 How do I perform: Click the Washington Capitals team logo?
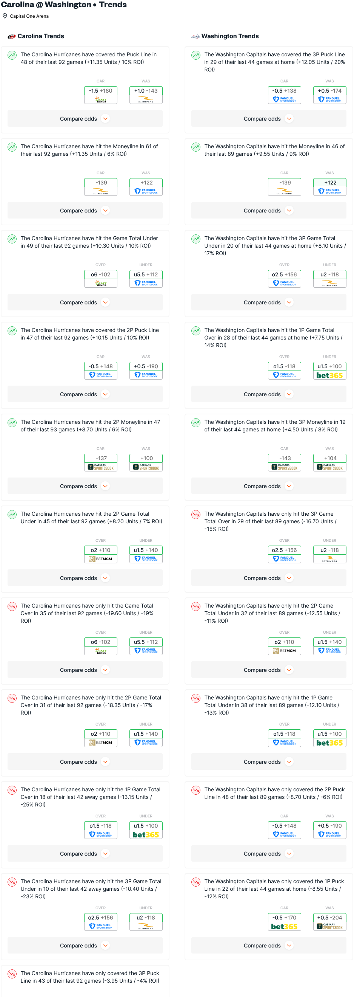pos(195,36)
